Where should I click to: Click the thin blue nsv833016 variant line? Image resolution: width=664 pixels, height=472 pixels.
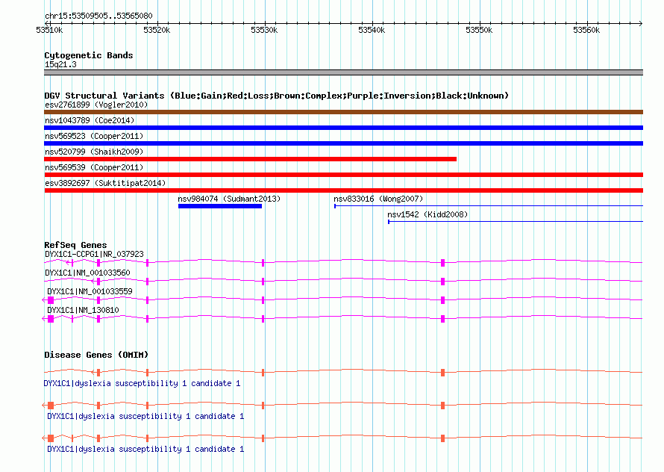pyautogui.click(x=489, y=206)
